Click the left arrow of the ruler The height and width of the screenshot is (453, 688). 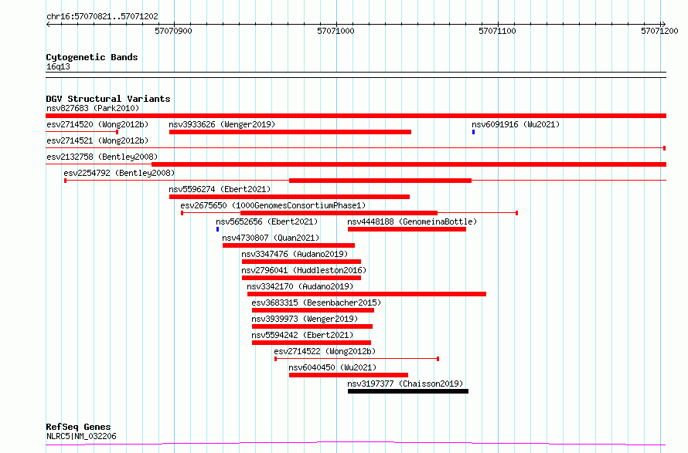[x=48, y=24]
